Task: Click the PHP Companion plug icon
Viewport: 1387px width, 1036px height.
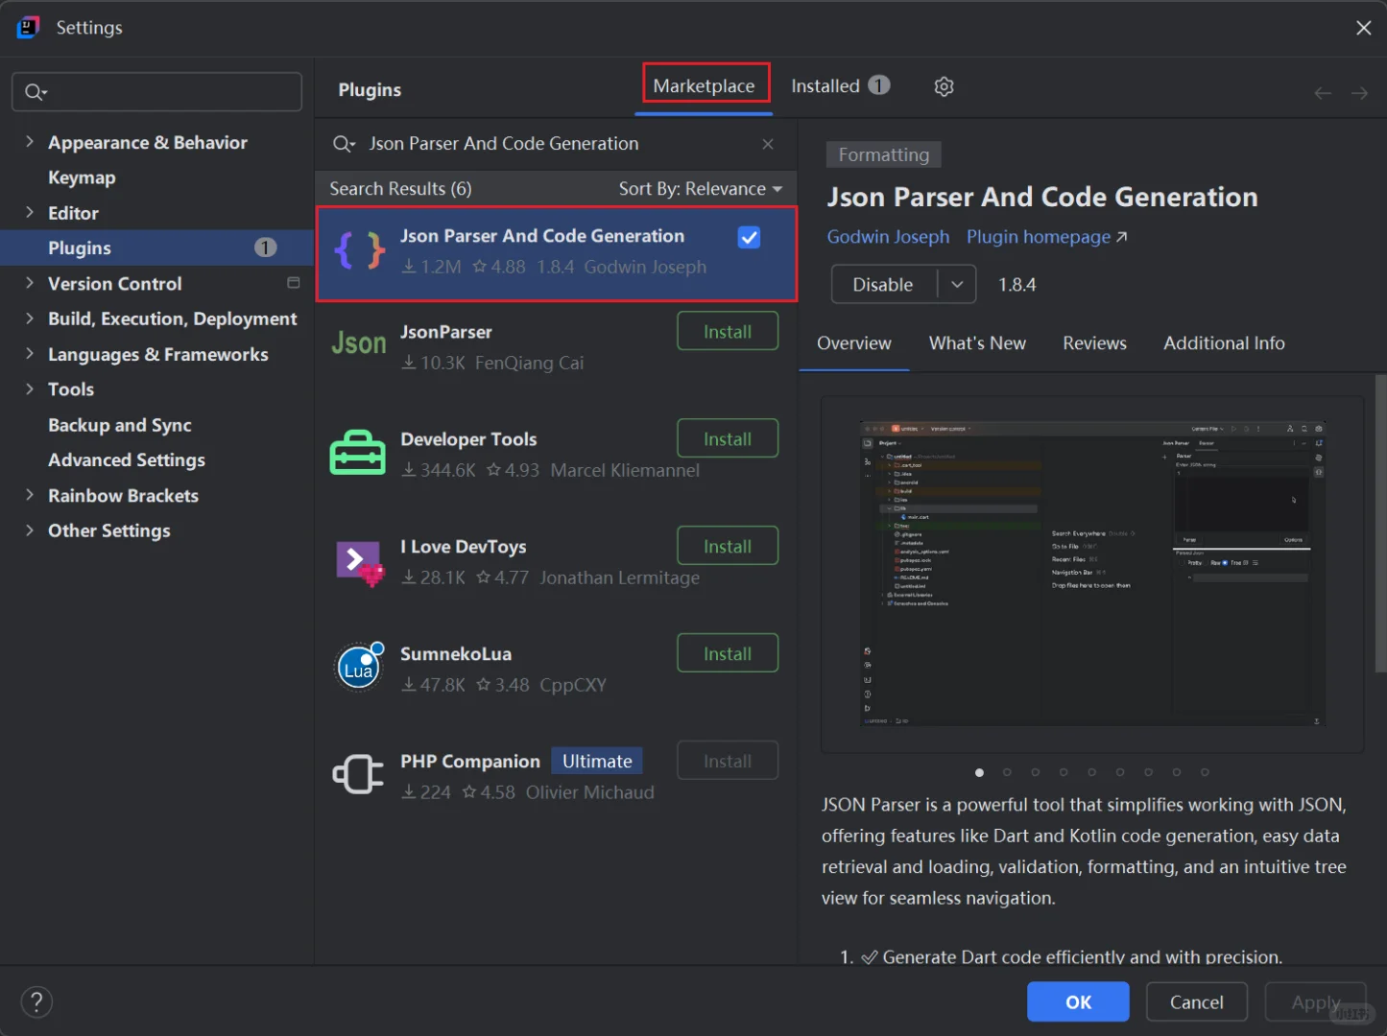Action: (x=358, y=774)
